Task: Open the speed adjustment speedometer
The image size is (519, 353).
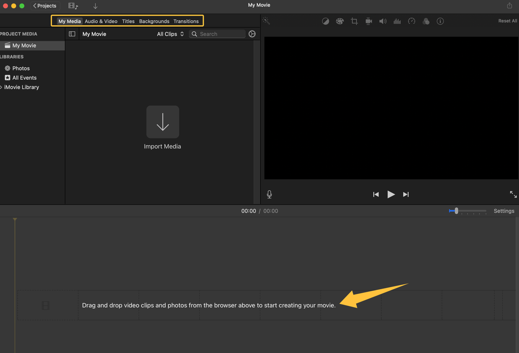Action: [412, 21]
